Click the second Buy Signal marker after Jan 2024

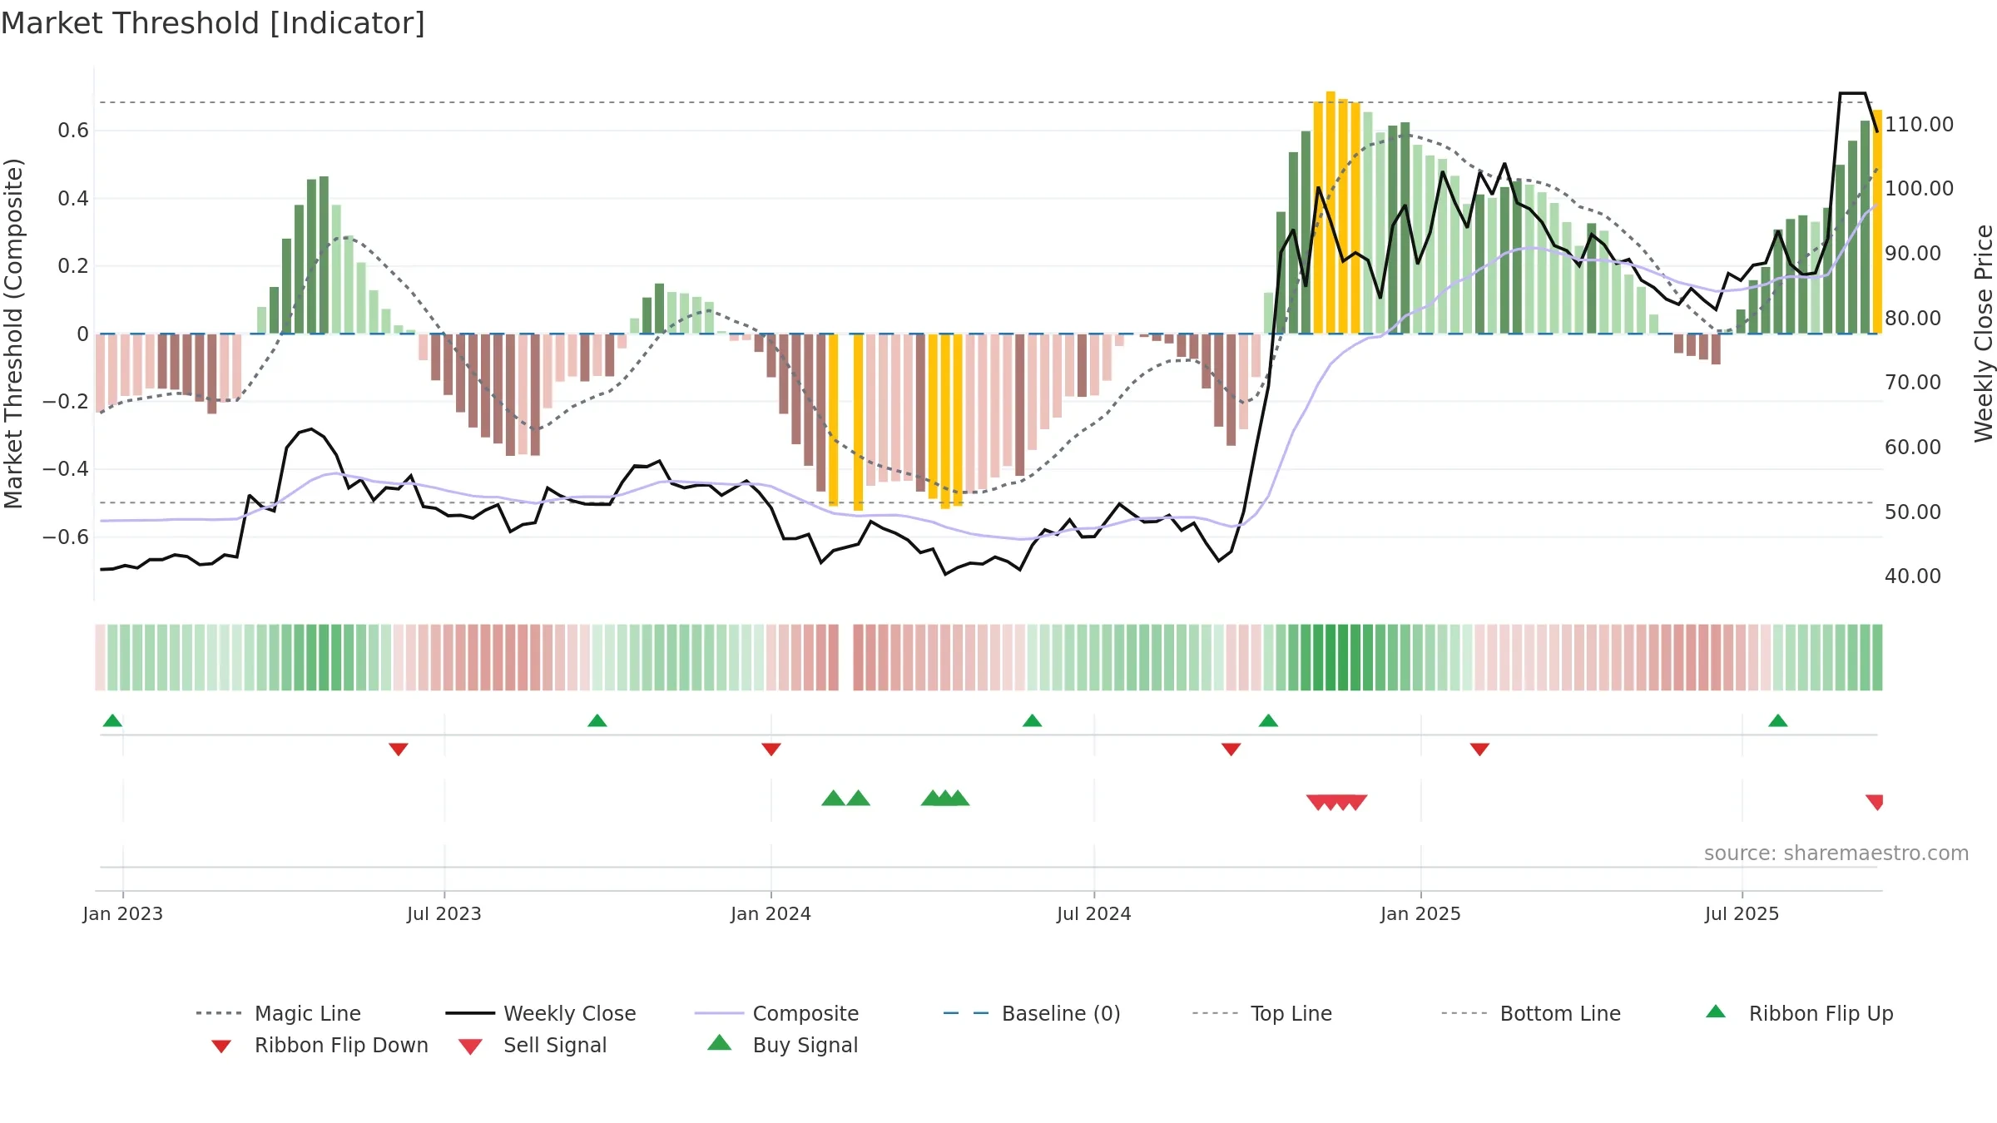(x=858, y=799)
